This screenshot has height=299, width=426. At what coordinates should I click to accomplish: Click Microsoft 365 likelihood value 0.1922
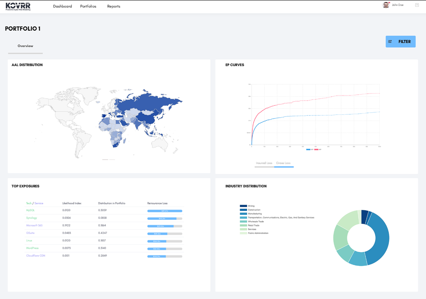(x=66, y=225)
